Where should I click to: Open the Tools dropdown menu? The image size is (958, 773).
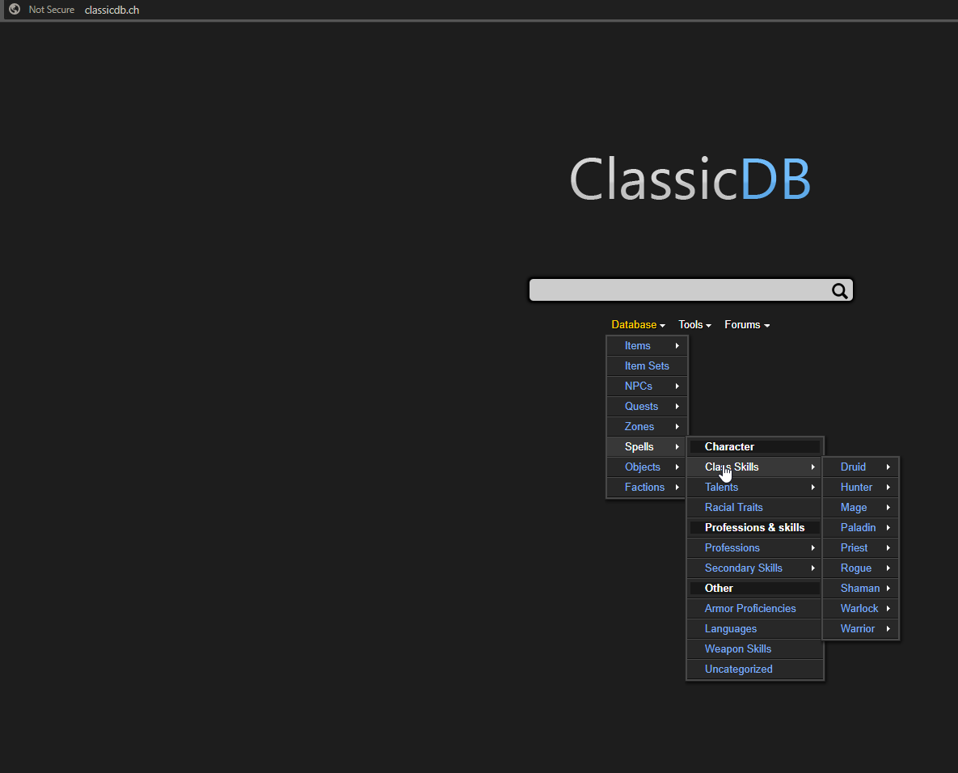point(694,324)
